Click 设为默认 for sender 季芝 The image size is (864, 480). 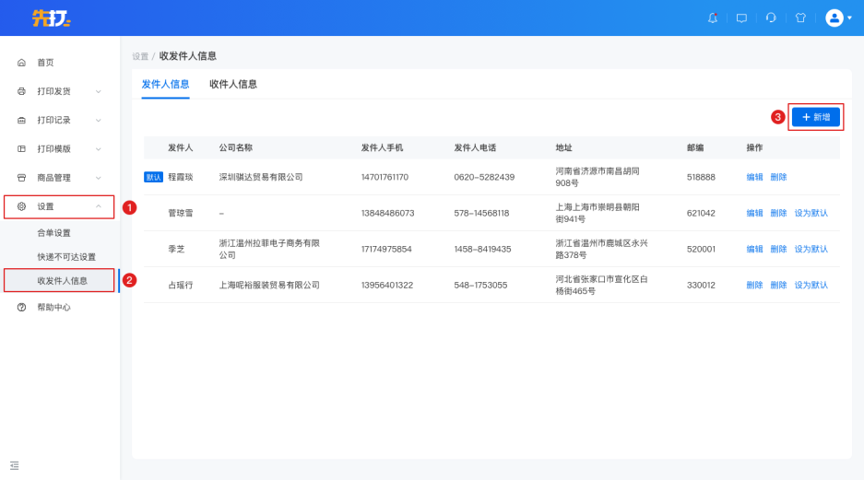811,249
